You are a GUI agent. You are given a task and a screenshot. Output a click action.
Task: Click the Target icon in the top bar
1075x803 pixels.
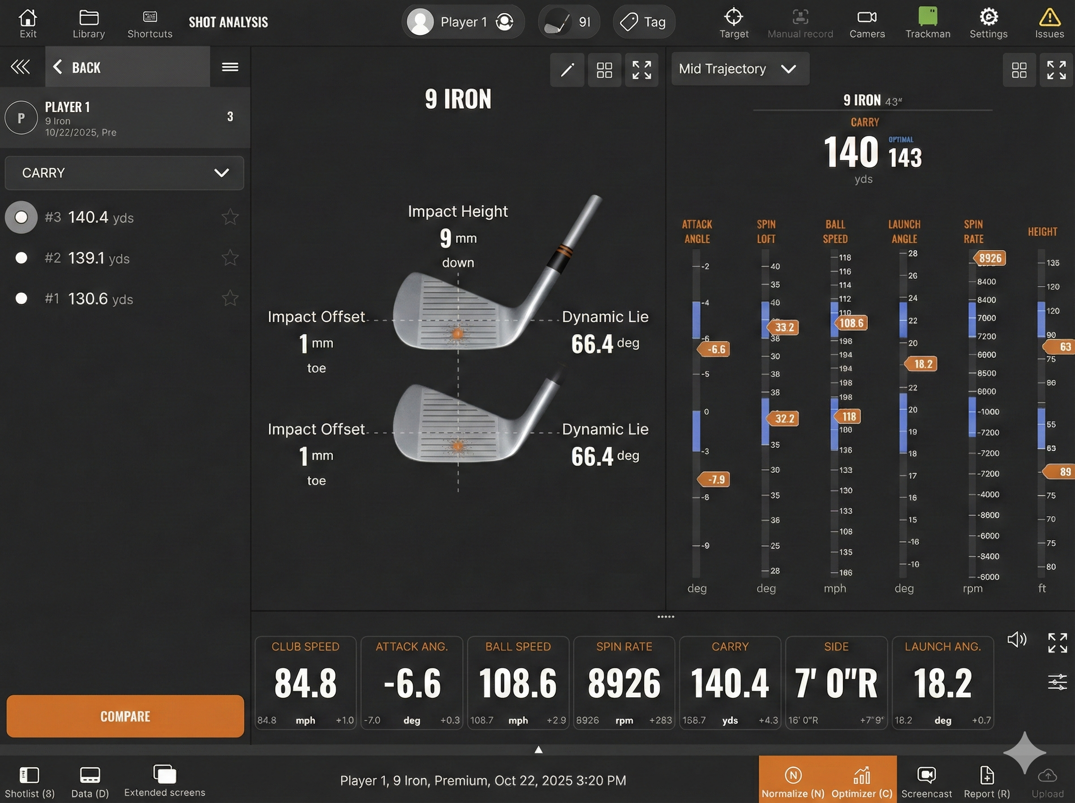coord(734,22)
